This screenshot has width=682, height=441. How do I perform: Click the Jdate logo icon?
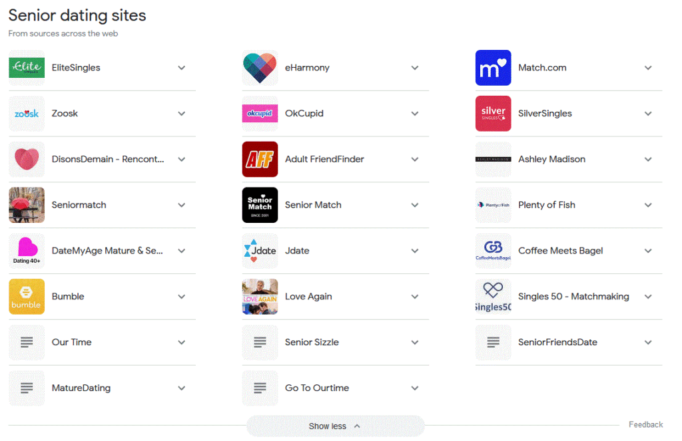(x=260, y=251)
